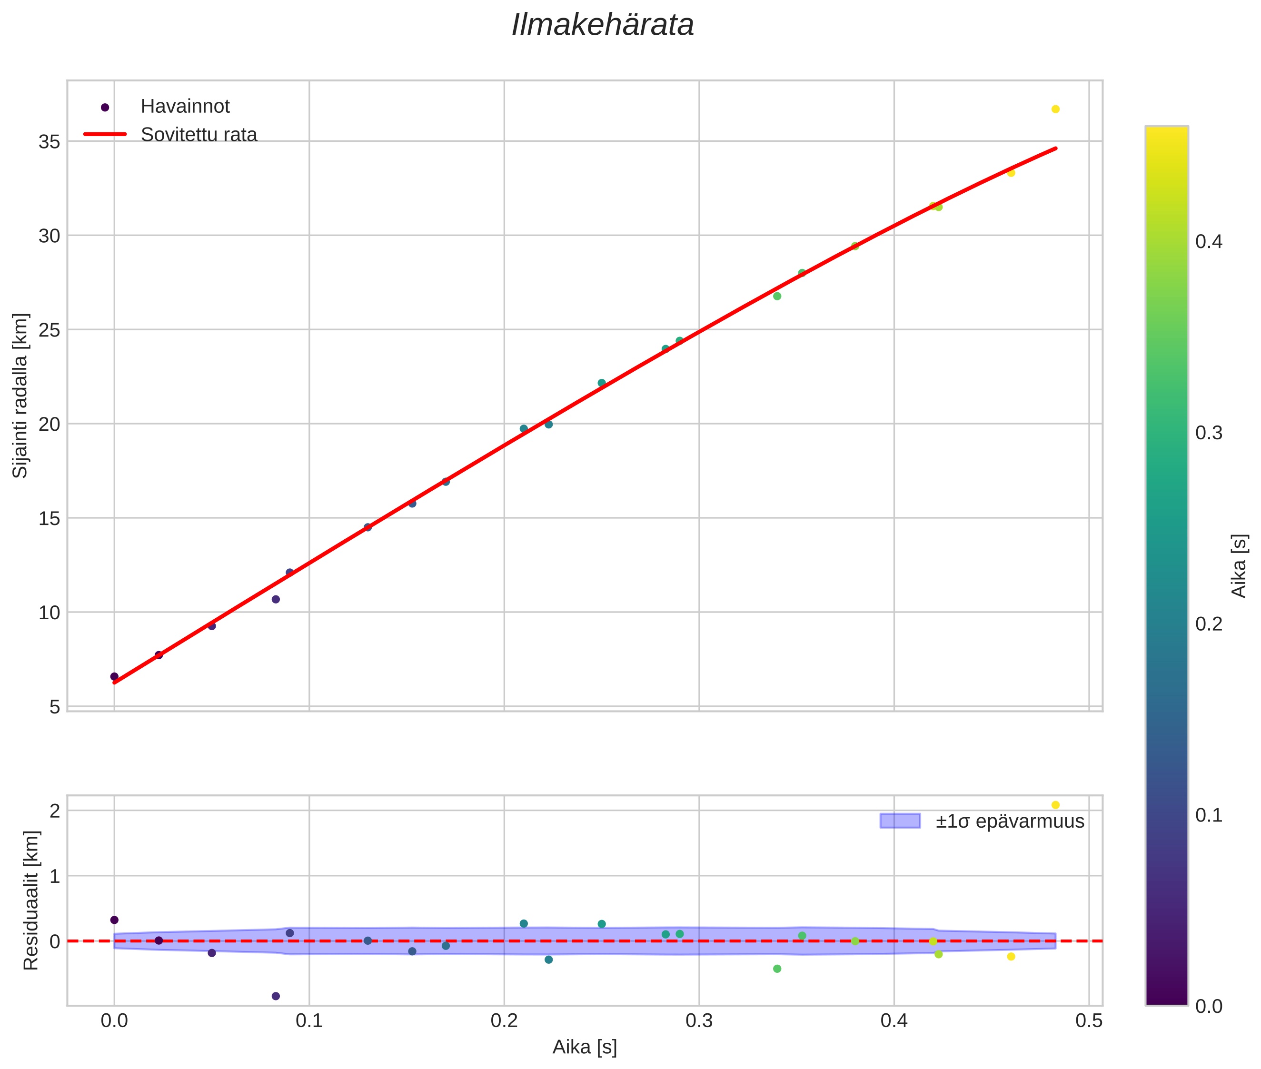Click the 35 tick label on y-axis

point(49,142)
